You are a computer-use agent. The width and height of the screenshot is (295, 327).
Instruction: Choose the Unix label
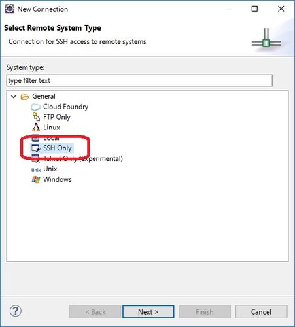[x=50, y=169]
